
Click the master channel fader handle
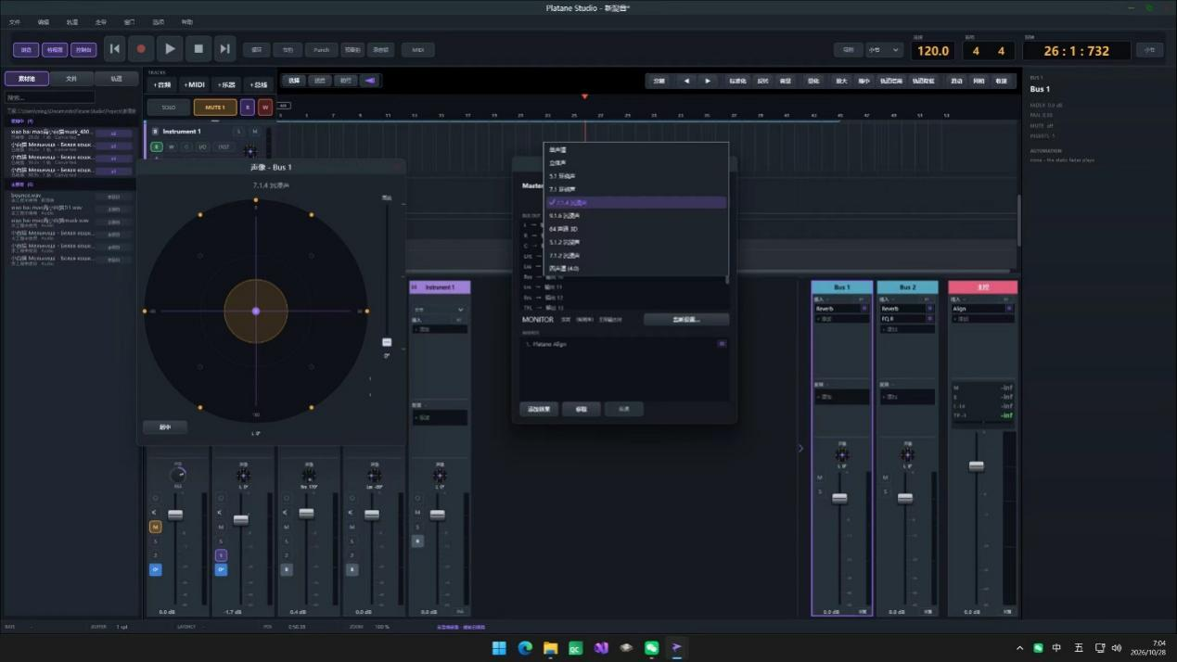pos(976,465)
